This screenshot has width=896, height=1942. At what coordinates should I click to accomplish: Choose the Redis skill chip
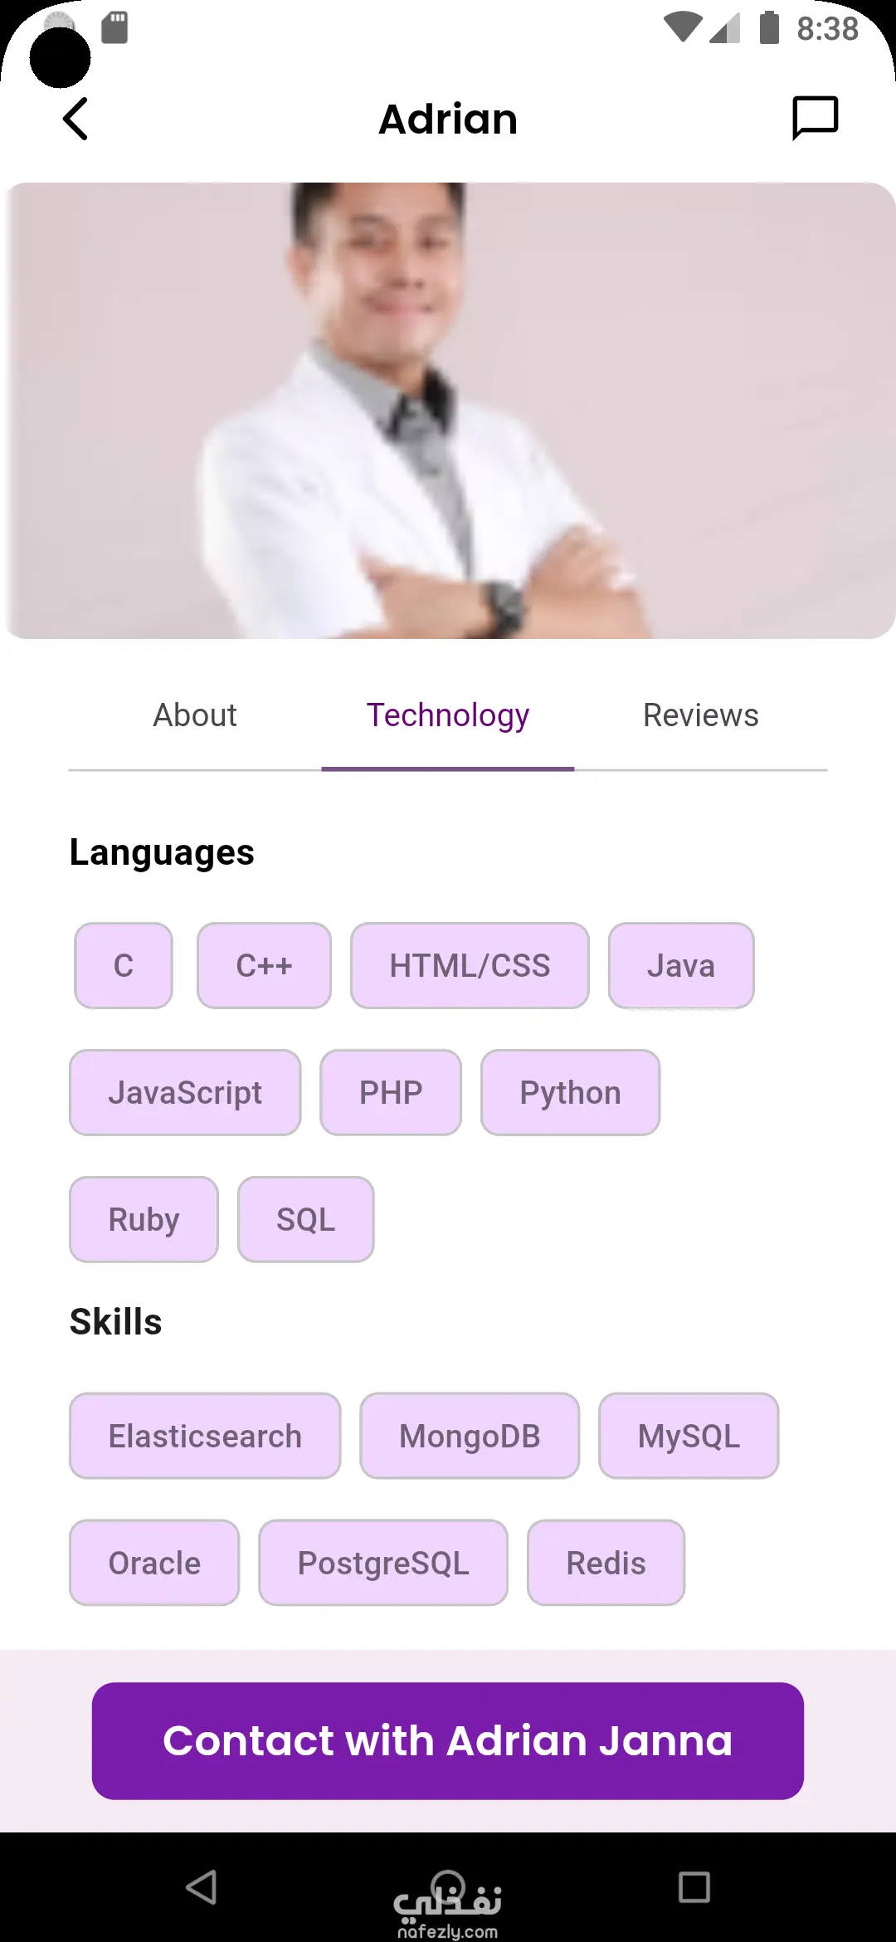click(x=606, y=1564)
